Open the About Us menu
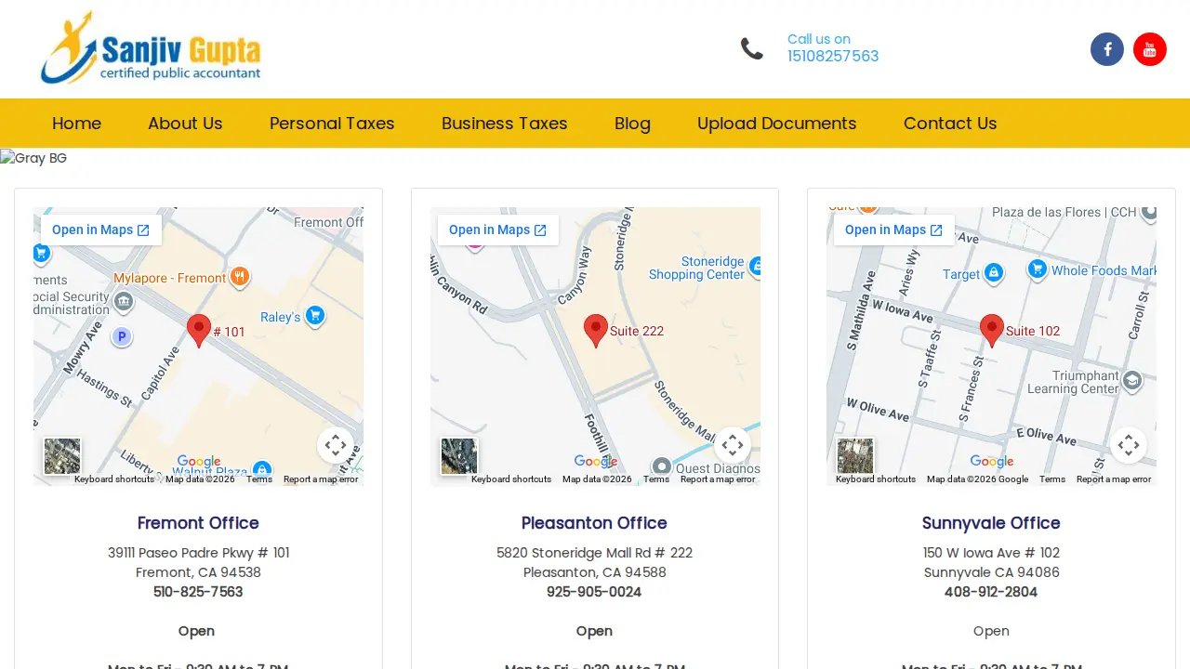Viewport: 1190px width, 669px height. (x=185, y=124)
